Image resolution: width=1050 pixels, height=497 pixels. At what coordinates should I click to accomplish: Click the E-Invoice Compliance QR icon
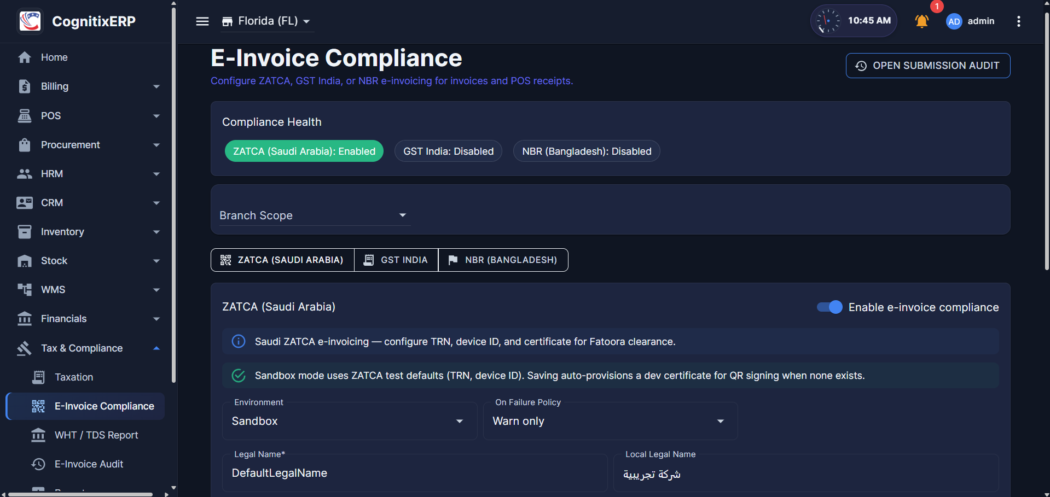38,406
